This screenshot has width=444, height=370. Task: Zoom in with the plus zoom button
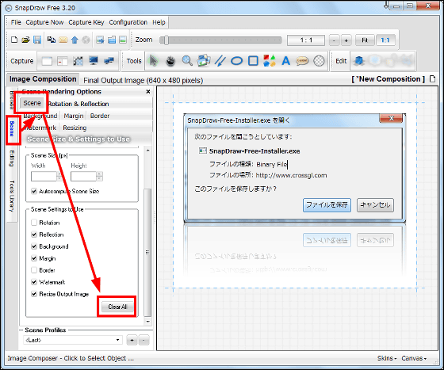(346, 40)
